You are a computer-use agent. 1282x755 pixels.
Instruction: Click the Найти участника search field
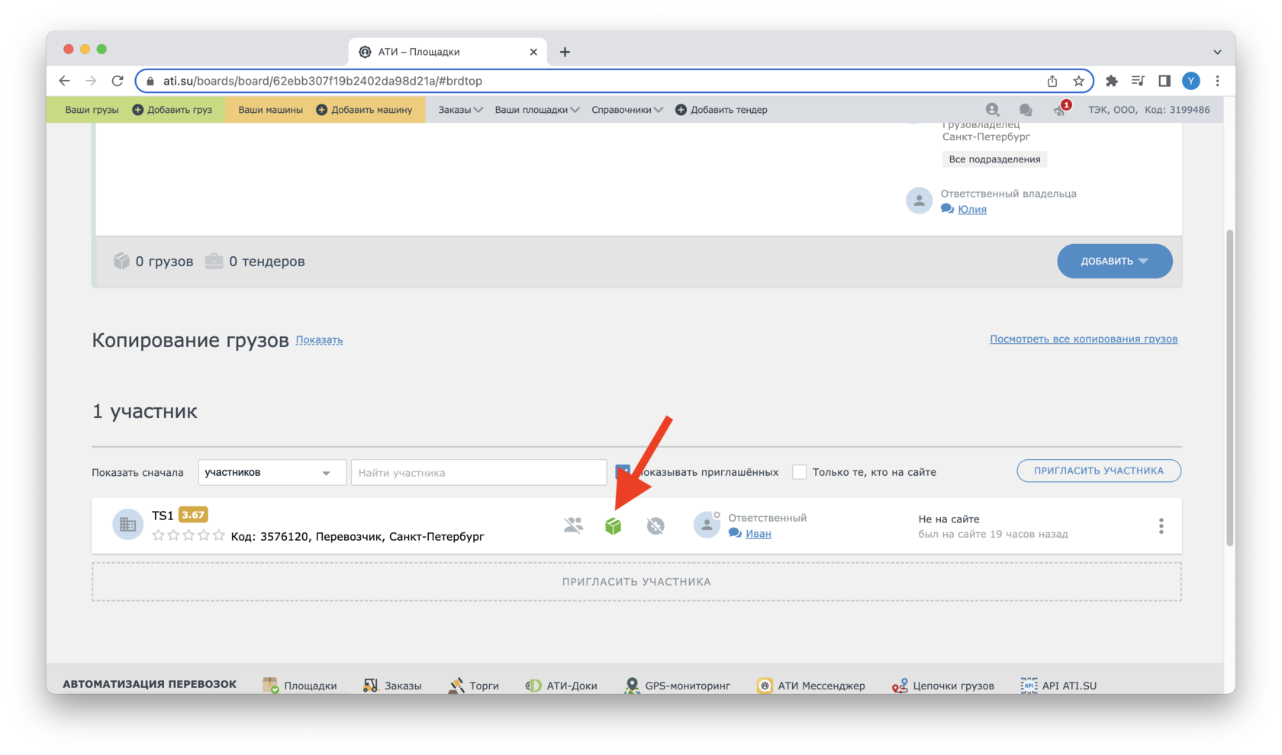478,472
